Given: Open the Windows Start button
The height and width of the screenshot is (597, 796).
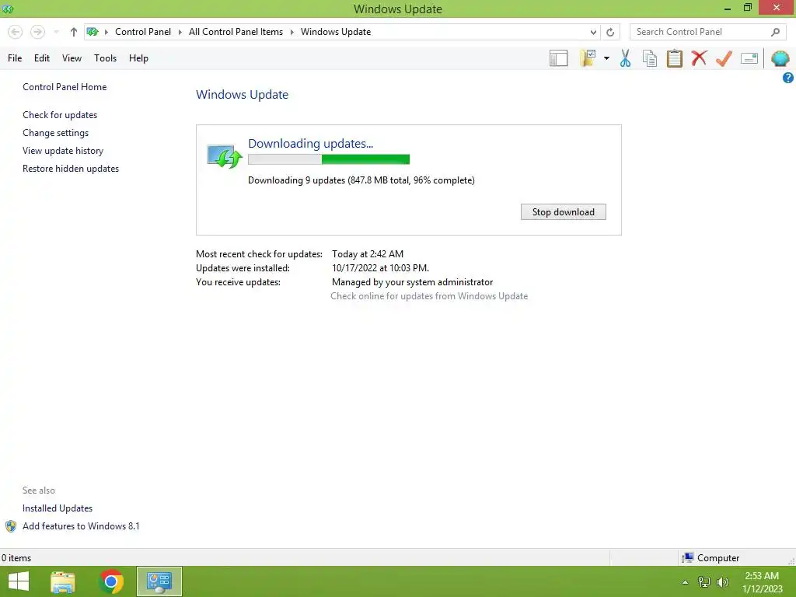Looking at the screenshot, I should point(19,581).
